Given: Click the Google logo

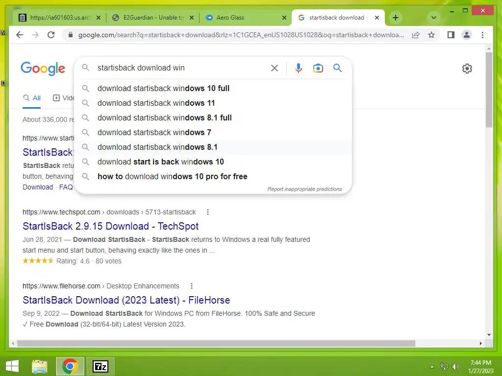Looking at the screenshot, I should pyautogui.click(x=43, y=69).
